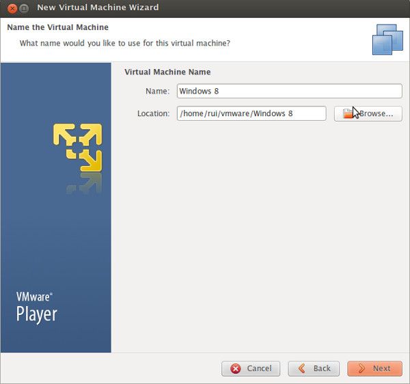Click the folder icon on Browse button

click(x=348, y=113)
